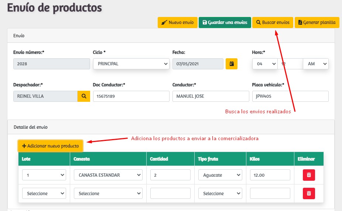Open the hour dropdown showing 04

[x=264, y=64]
